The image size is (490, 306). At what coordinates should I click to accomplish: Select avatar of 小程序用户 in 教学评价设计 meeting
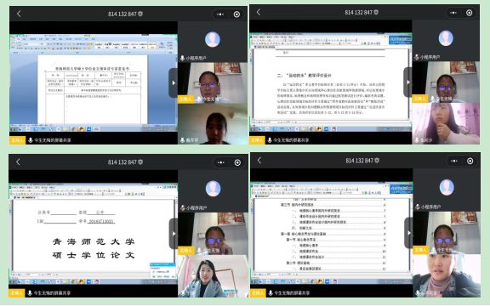point(446,38)
